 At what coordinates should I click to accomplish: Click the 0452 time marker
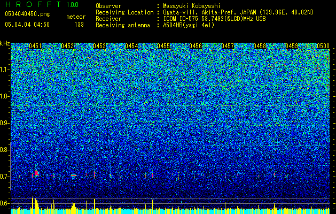[67, 46]
